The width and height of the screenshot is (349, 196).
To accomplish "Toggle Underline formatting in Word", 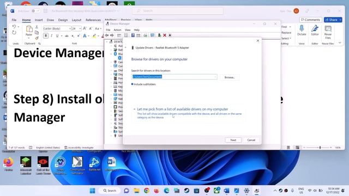I will (57, 36).
